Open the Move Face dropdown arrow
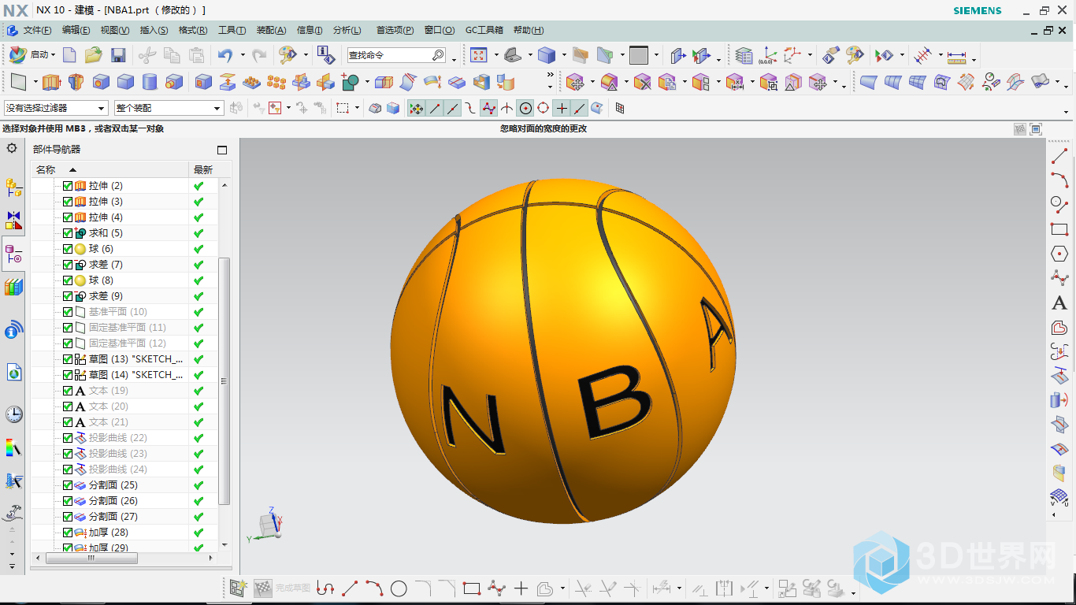Viewport: 1076px width, 605px height. coord(591,82)
